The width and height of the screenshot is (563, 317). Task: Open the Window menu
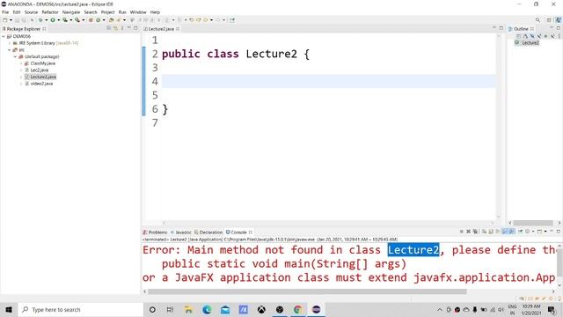click(138, 12)
